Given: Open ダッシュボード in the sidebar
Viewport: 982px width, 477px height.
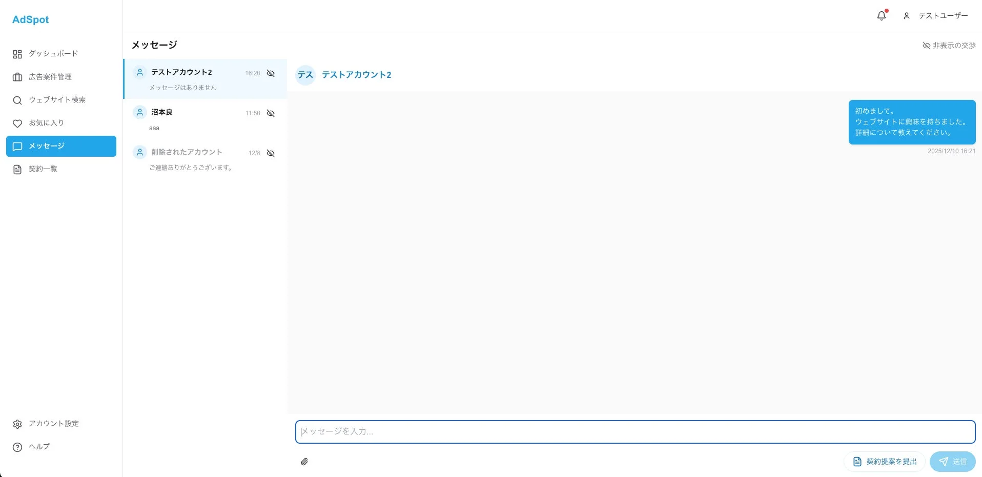Looking at the screenshot, I should coord(53,54).
